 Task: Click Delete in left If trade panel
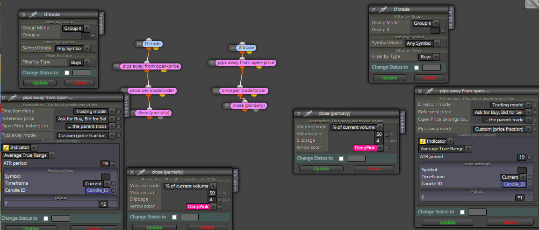coord(80,83)
